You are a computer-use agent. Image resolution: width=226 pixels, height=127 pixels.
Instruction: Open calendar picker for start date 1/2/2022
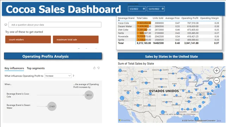click(x=144, y=9)
